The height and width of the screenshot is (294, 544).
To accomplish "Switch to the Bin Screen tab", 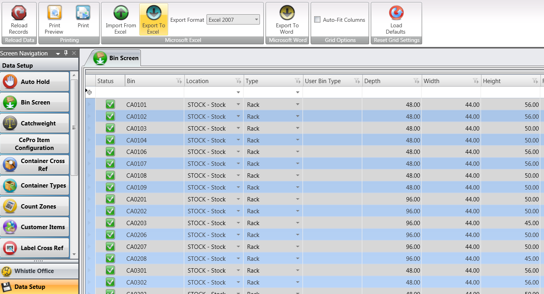I will coord(116,58).
